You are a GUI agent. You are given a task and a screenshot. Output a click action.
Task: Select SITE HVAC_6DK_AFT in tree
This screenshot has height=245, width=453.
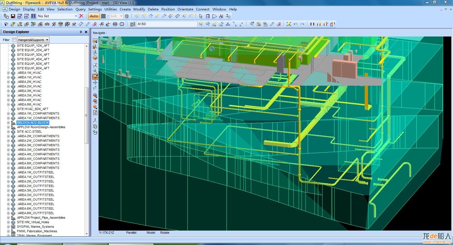[33, 109]
